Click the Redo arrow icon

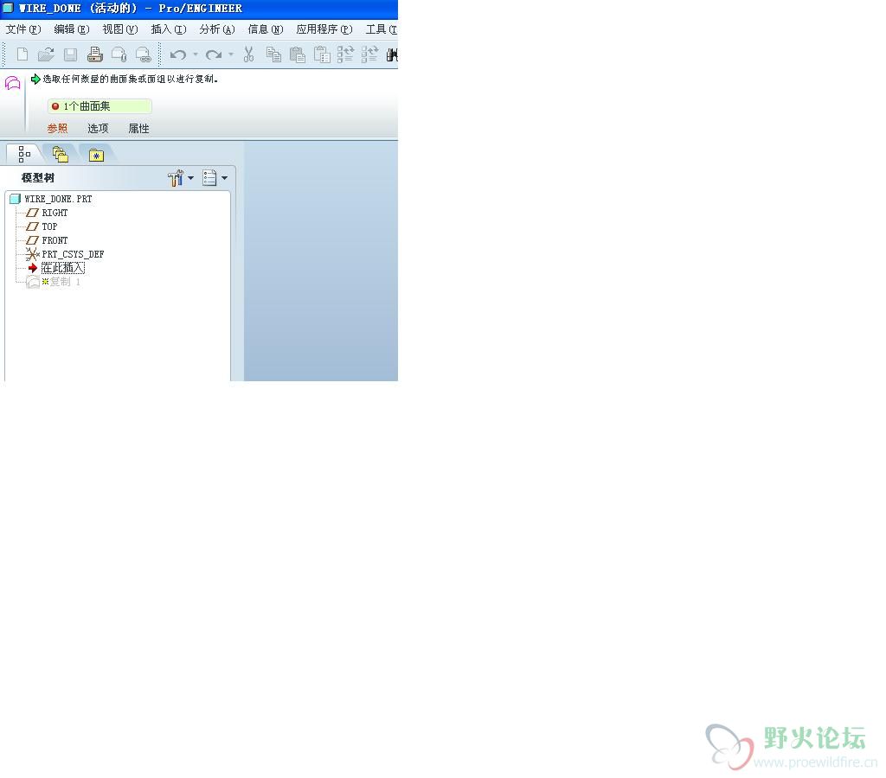point(213,54)
